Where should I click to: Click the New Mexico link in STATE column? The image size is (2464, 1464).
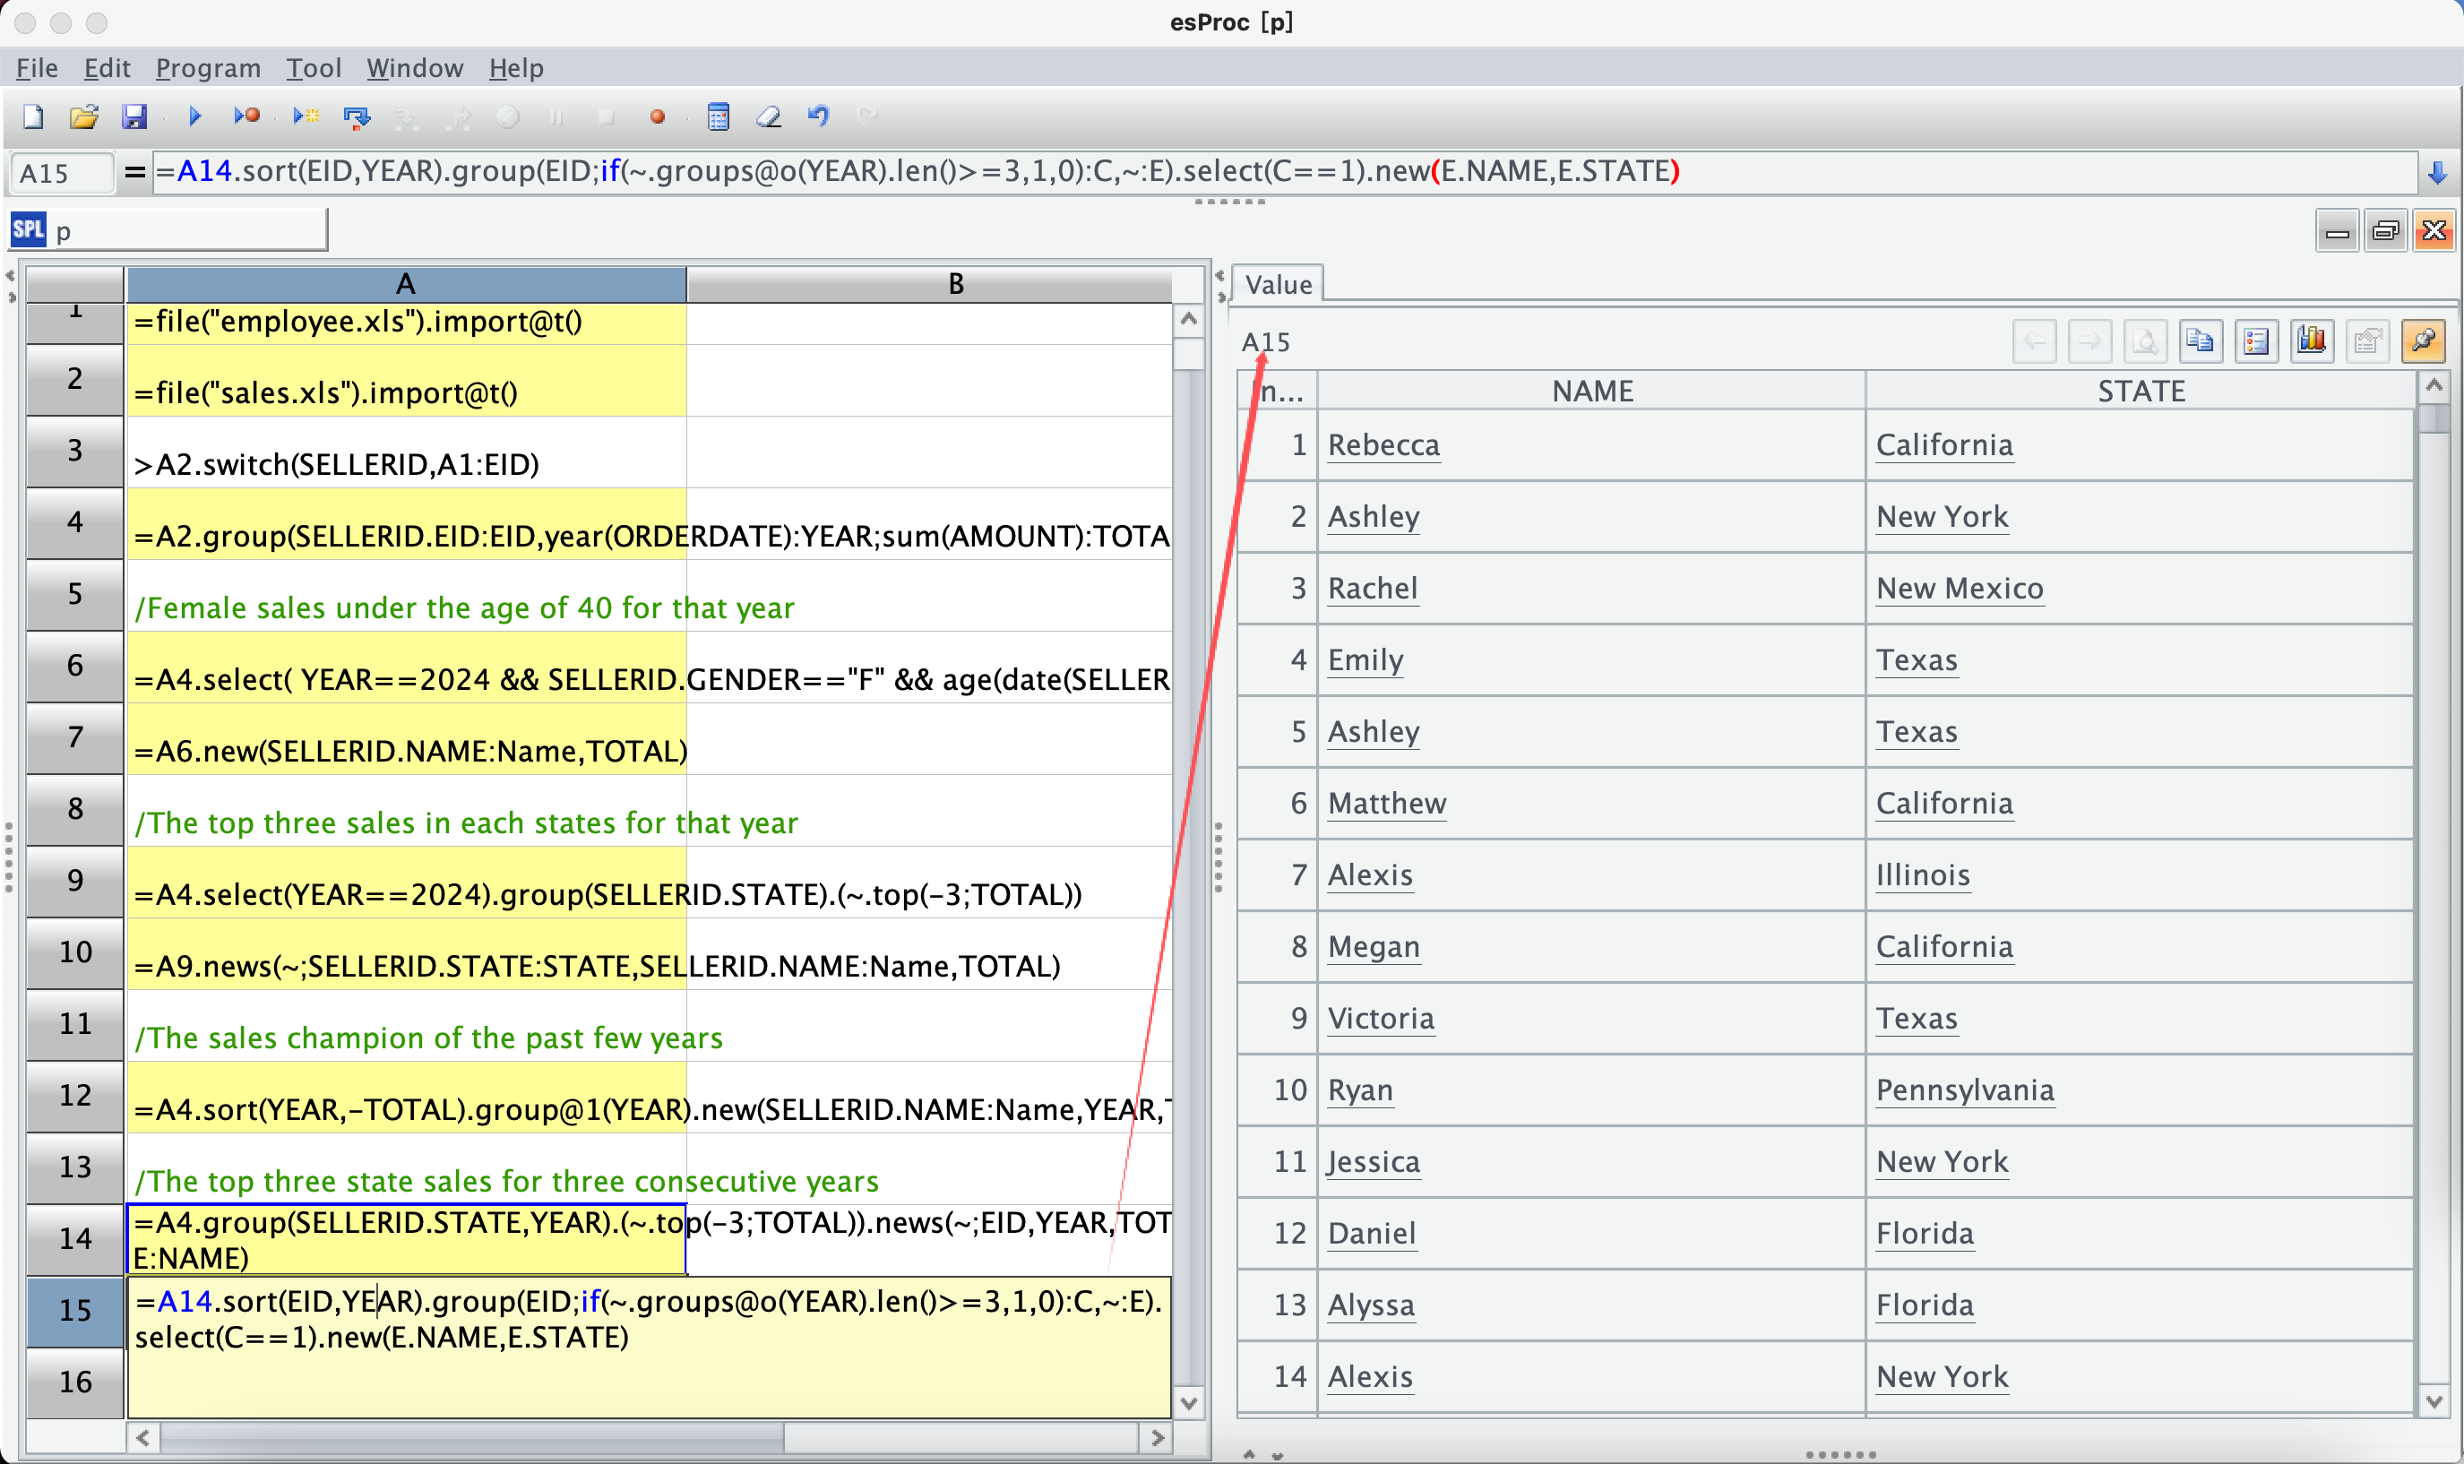click(x=1959, y=588)
